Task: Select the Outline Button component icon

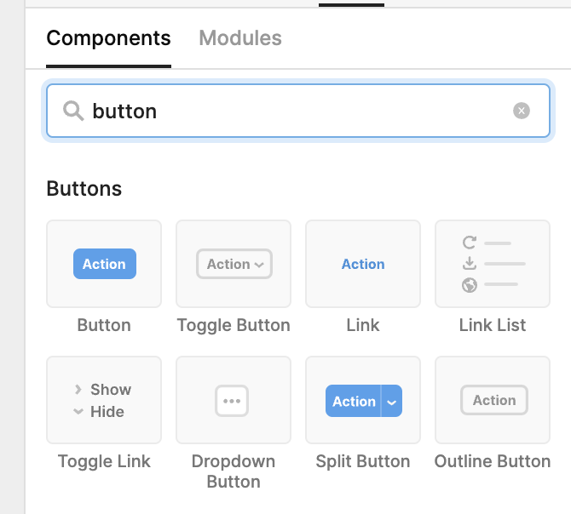Action: pyautogui.click(x=493, y=400)
